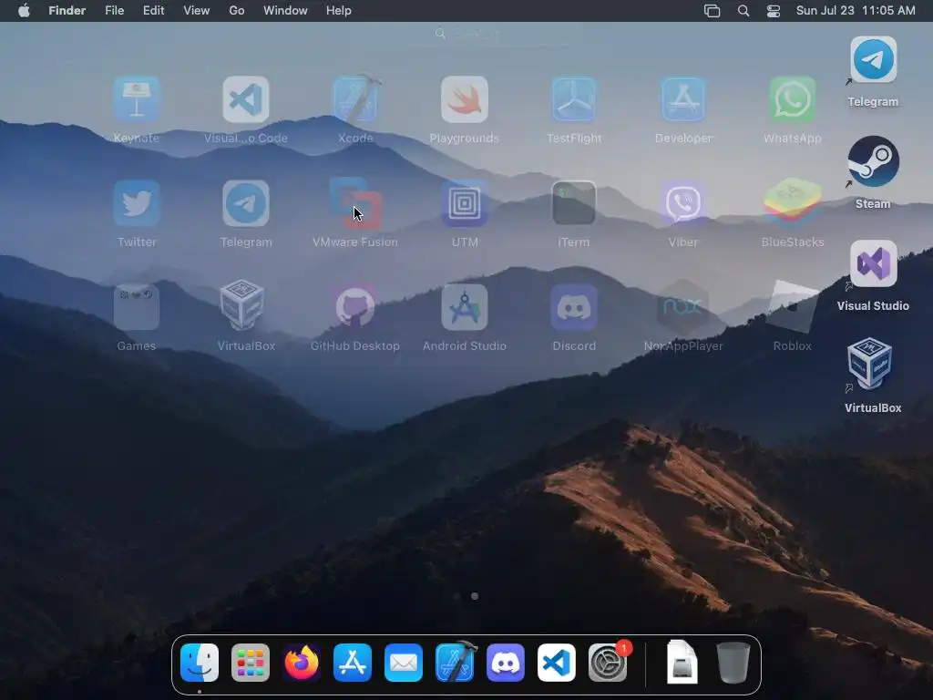The height and width of the screenshot is (700, 933).
Task: Open Visual Studio desktop shortcut
Action: pyautogui.click(x=874, y=263)
